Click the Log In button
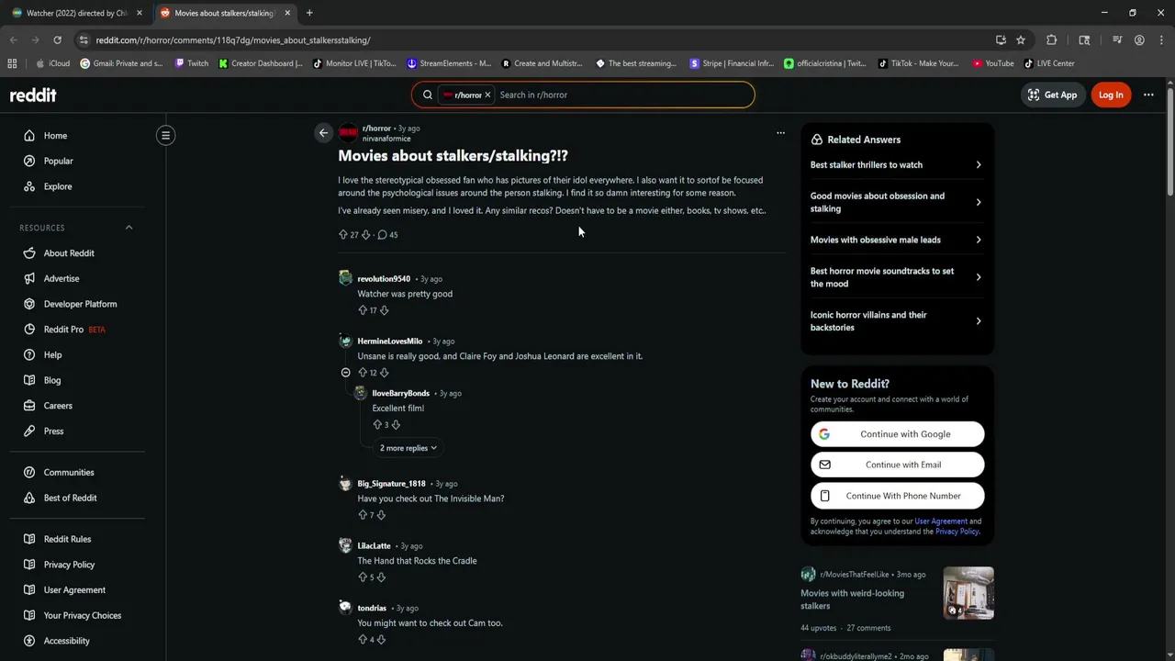 [1111, 95]
